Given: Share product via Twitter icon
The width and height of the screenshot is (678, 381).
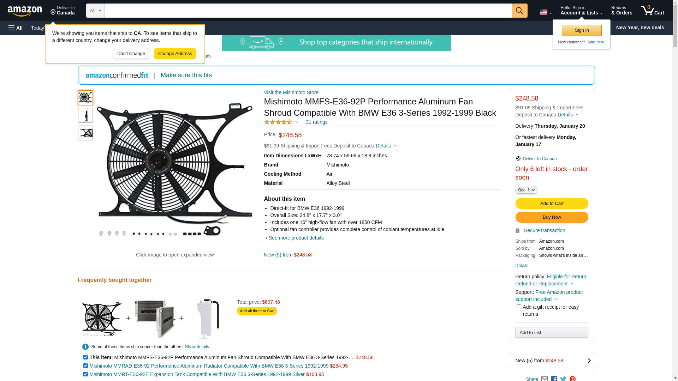Looking at the screenshot, I should coord(563,379).
